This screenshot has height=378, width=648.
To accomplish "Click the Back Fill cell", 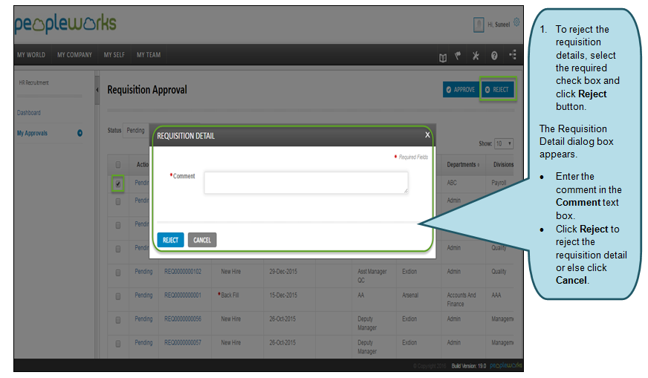I will click(x=230, y=295).
